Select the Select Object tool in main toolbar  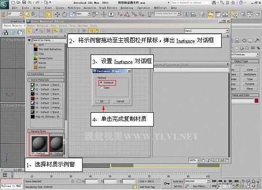[x=27, y=15]
